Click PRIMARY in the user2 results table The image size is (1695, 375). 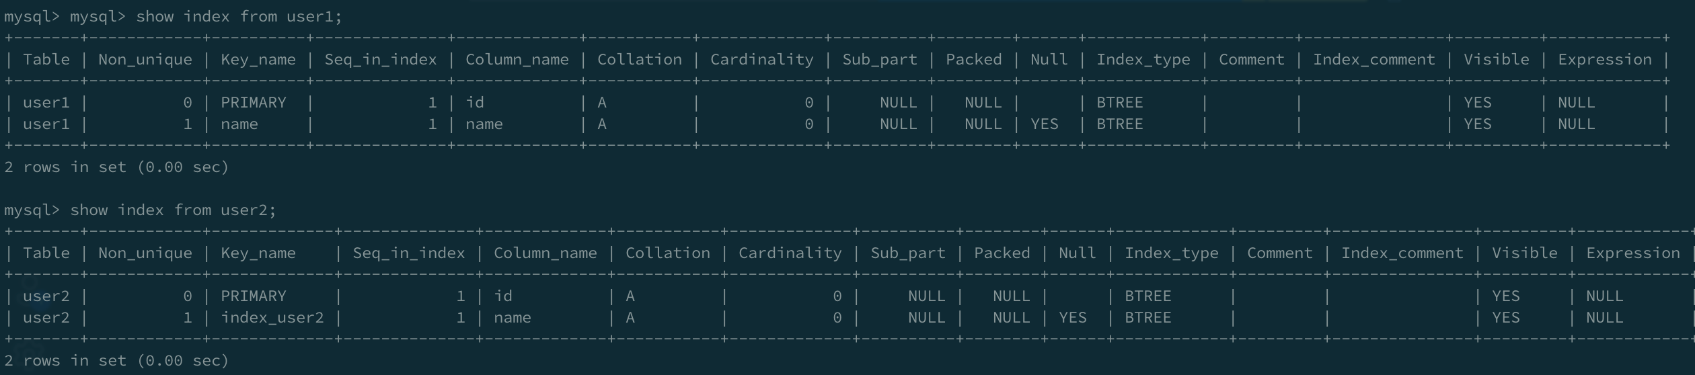pos(254,296)
